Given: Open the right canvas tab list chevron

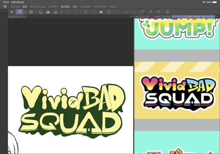Looking at the screenshot, I should click(x=218, y=17).
